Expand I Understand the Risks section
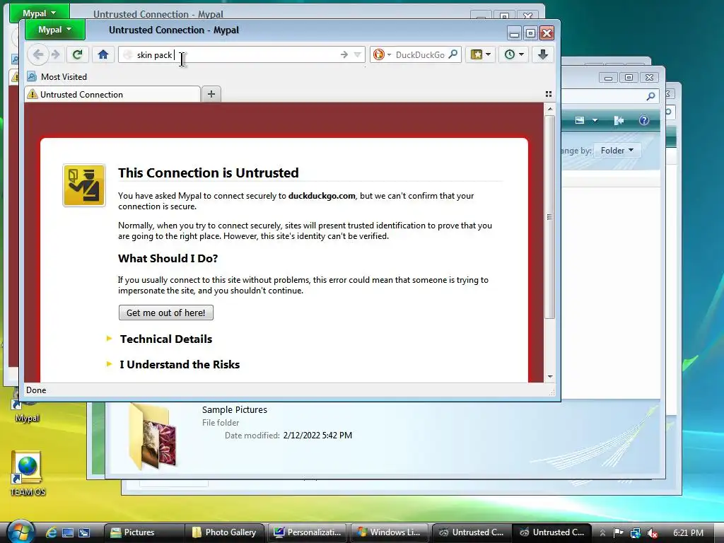 173,364
